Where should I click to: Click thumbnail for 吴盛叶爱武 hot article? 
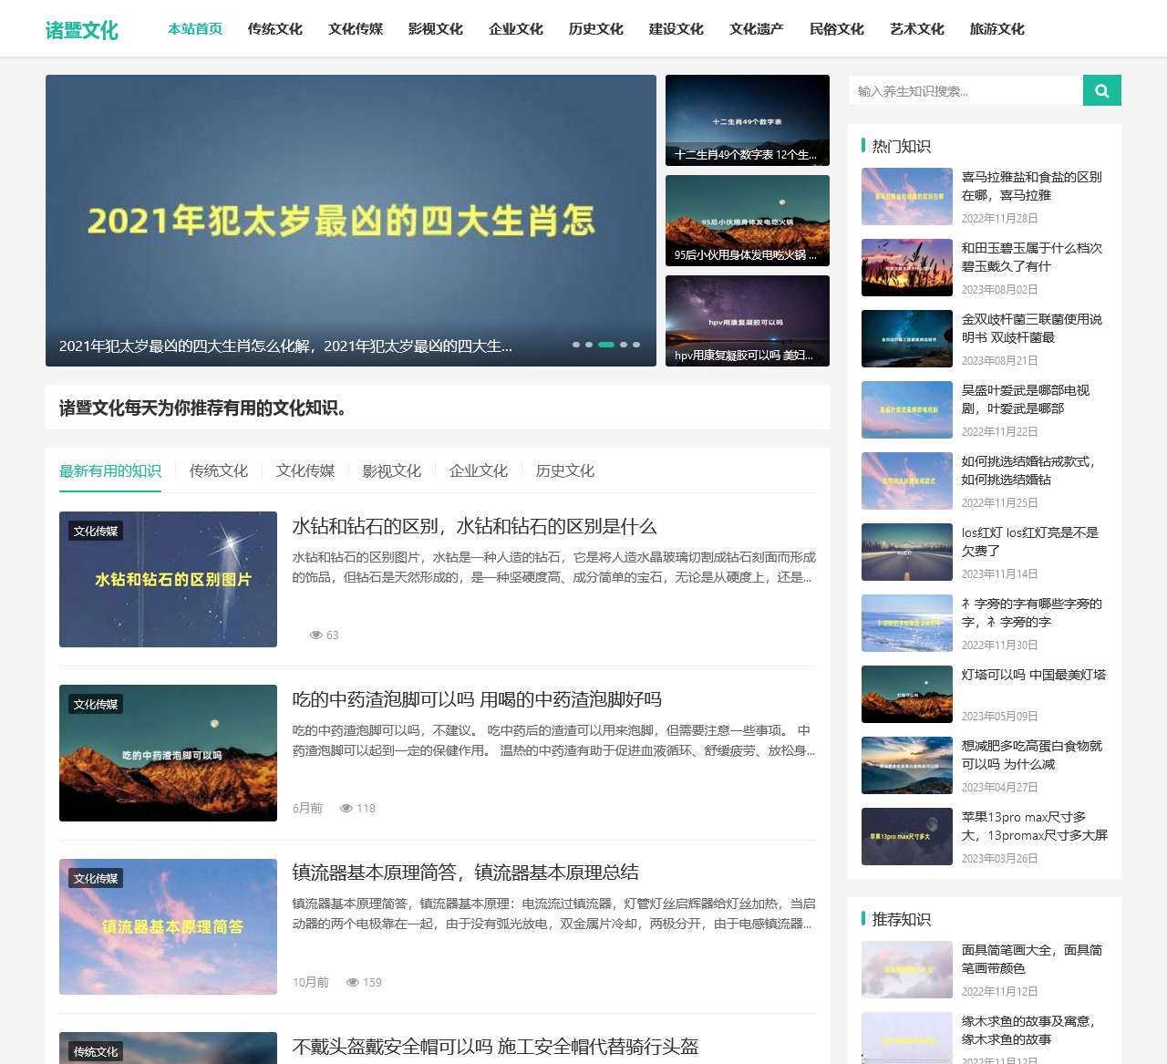point(907,409)
